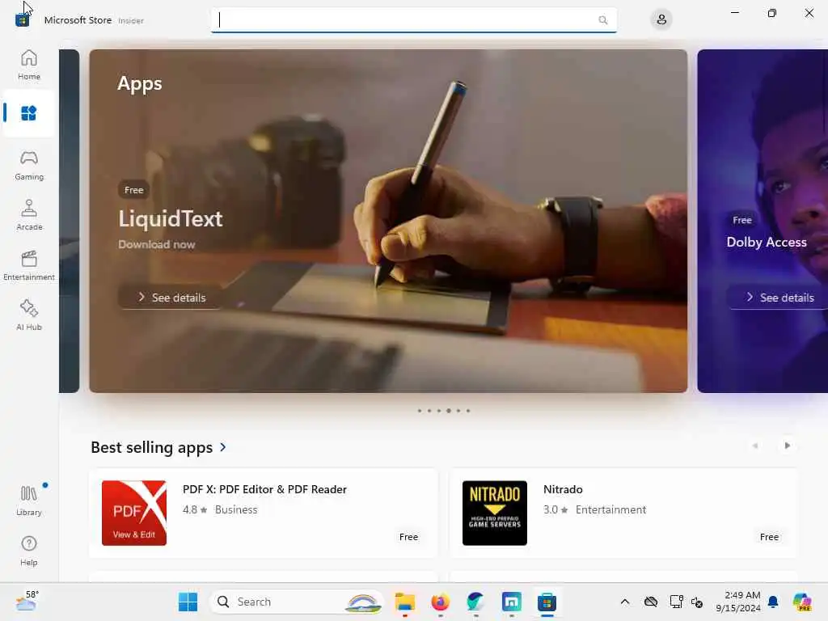Open the notification bell in taskbar

773,602
